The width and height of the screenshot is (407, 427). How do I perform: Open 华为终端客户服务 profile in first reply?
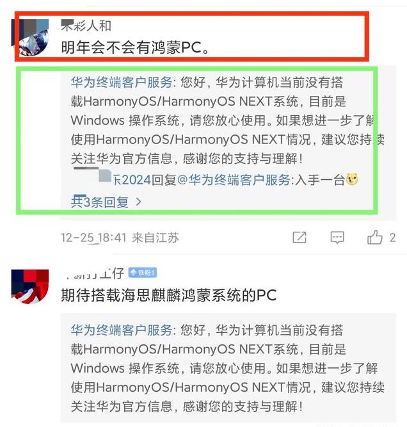tap(122, 82)
